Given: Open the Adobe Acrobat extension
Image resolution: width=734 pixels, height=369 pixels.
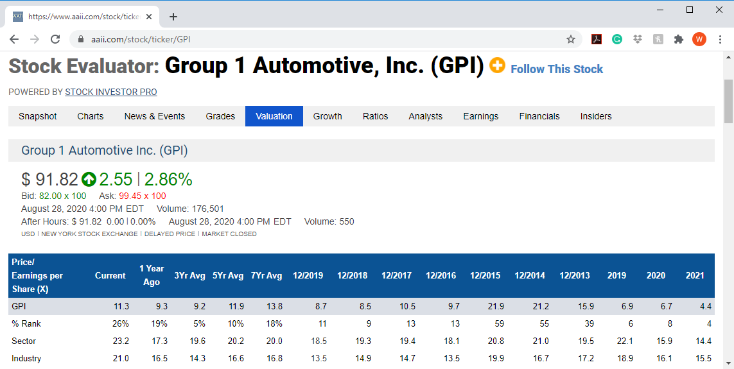Looking at the screenshot, I should tap(597, 39).
